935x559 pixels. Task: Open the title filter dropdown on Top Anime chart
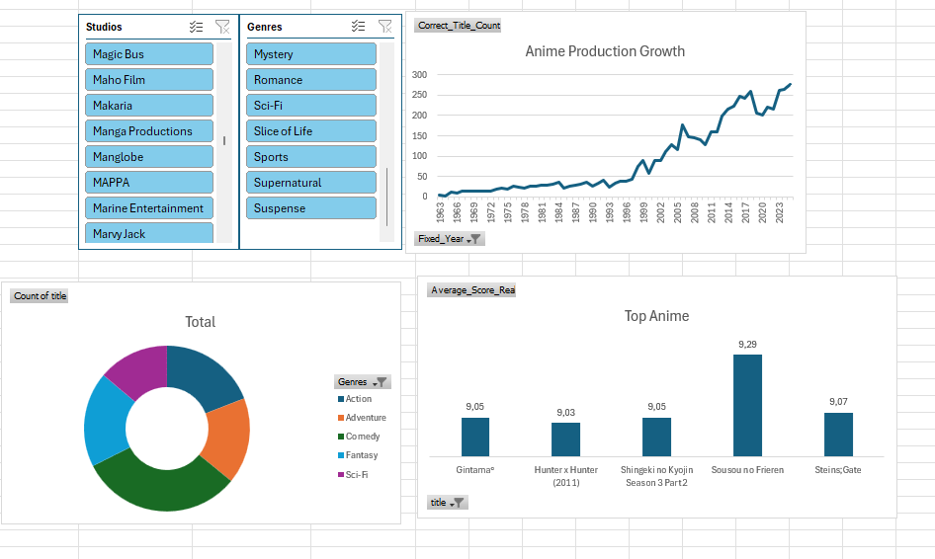pos(457,503)
